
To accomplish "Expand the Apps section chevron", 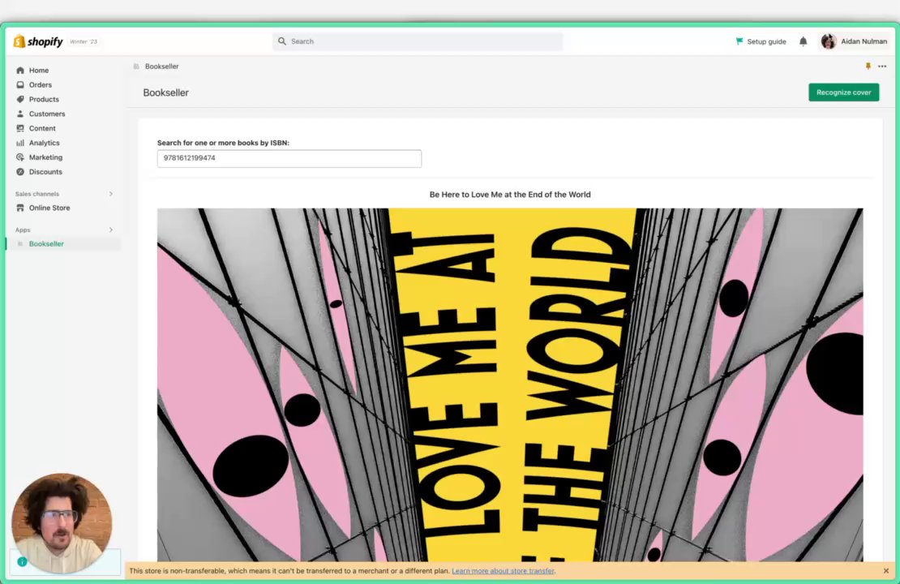I will [111, 230].
